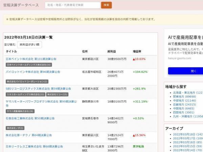The image size is (203, 152).
Task: Select the SBSホールディングス株式会社(22) tag
Action: 25,95
